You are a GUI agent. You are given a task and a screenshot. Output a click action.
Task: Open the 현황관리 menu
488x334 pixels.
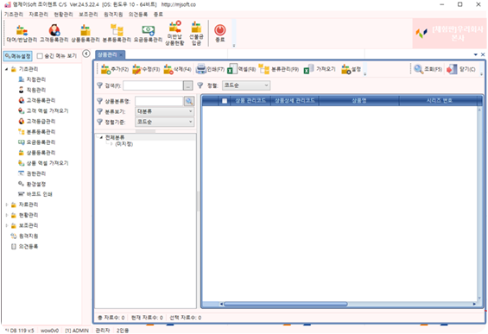63,15
